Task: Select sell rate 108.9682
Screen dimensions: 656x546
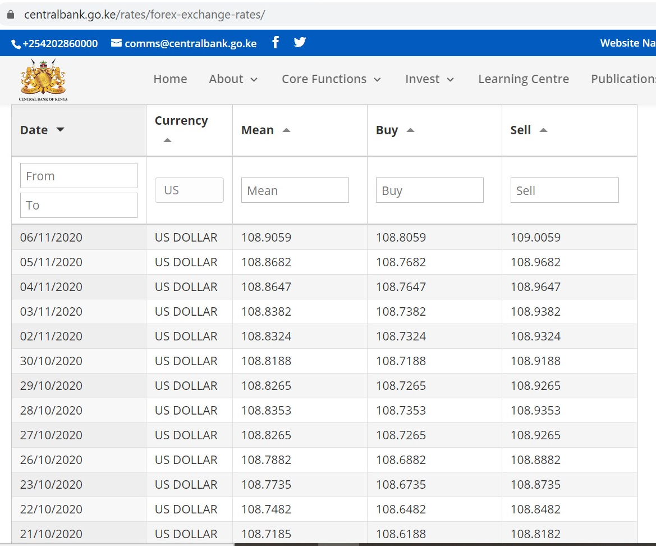Action: tap(535, 262)
